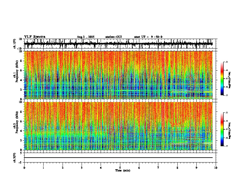The image size is (243, 188).
Task: Click the start UT = 9:50:0 text
Action: 148,37
